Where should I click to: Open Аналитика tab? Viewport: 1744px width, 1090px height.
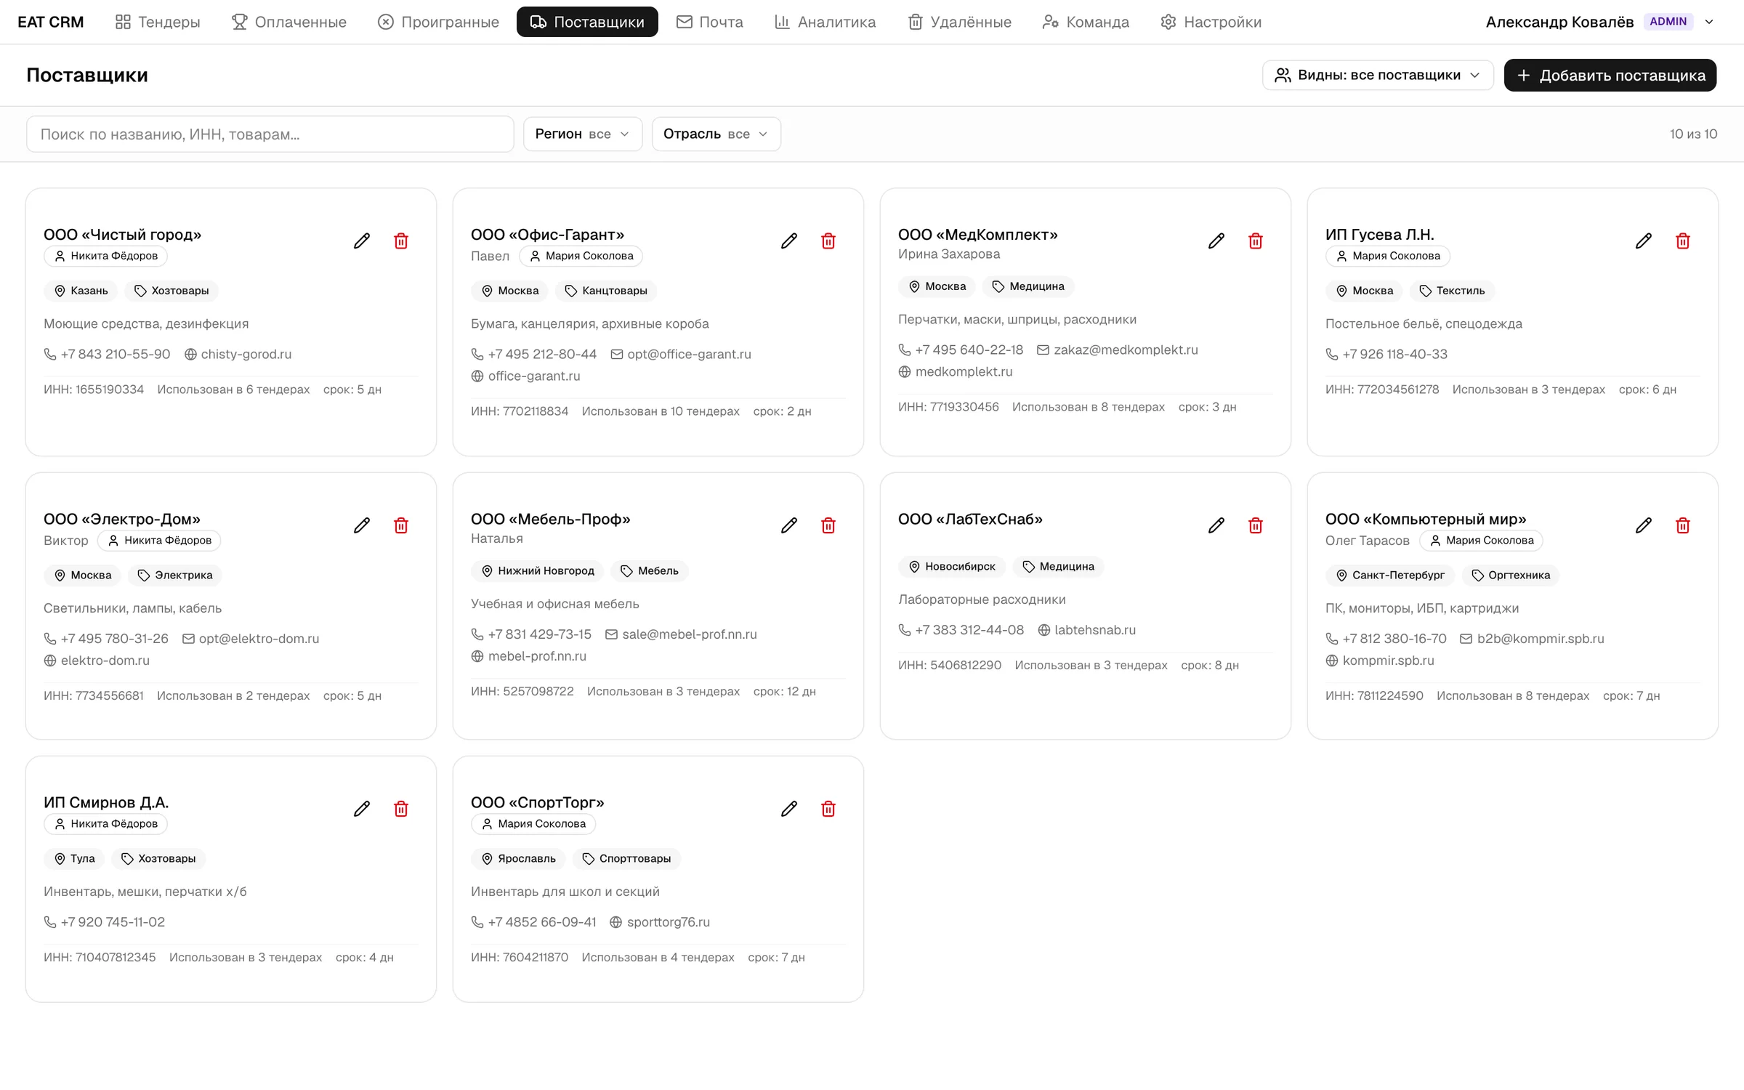(x=825, y=22)
